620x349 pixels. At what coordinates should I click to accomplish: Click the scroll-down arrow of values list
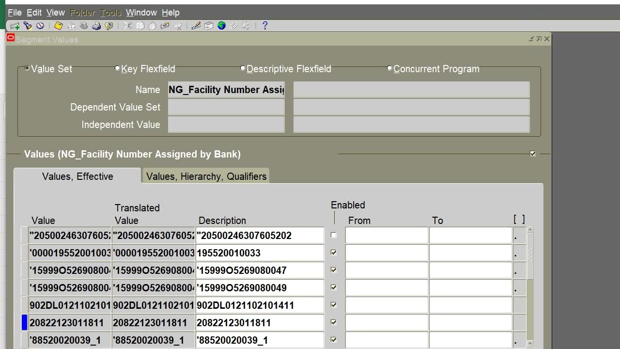[x=530, y=343]
